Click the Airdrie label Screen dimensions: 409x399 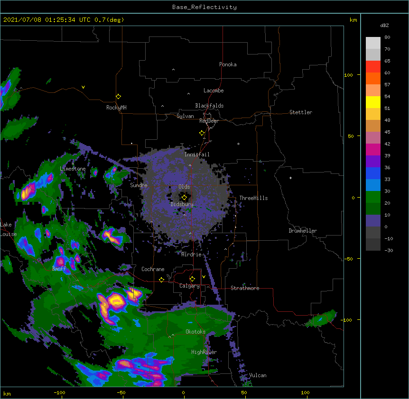click(192, 254)
